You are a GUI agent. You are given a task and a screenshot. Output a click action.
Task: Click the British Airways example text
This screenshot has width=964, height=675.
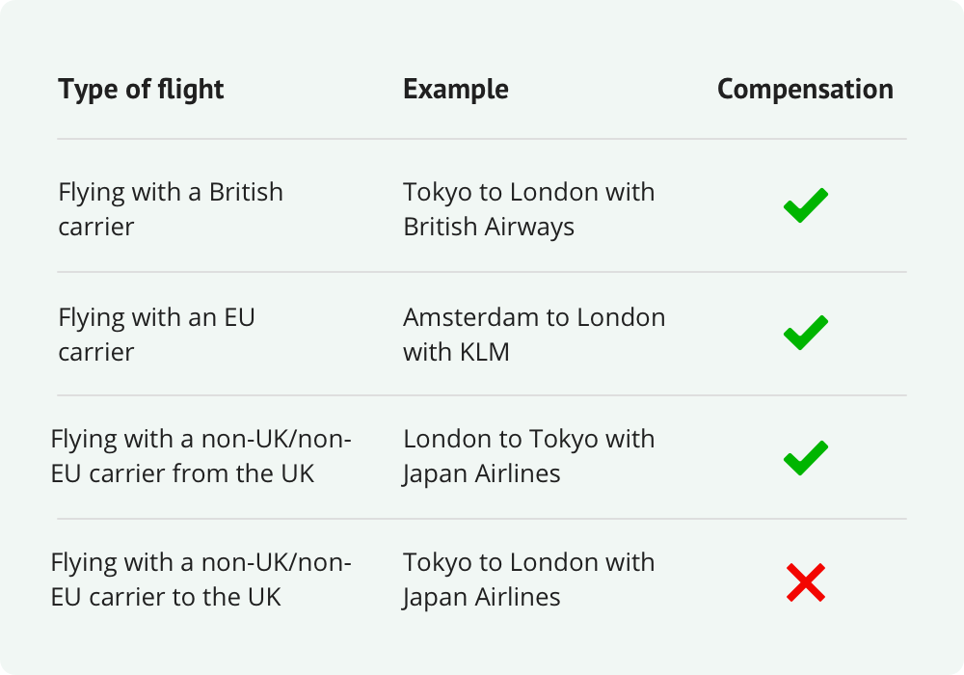point(528,209)
